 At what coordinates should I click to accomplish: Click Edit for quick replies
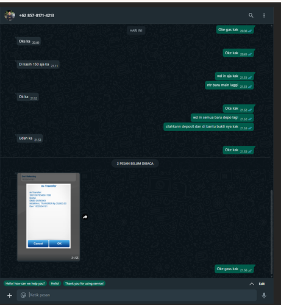tap(261, 284)
